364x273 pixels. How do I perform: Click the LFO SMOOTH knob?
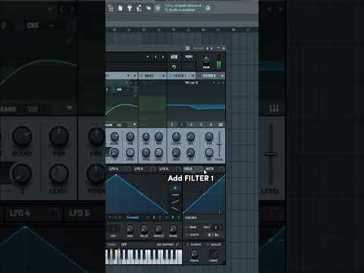click(158, 229)
